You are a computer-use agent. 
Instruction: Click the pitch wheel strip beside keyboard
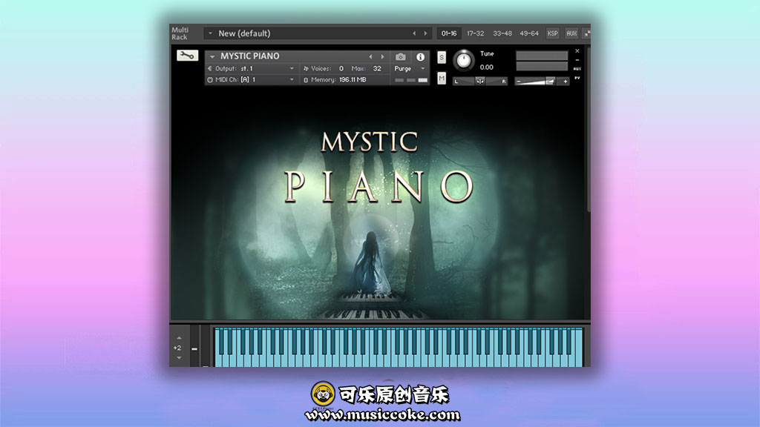(x=194, y=345)
